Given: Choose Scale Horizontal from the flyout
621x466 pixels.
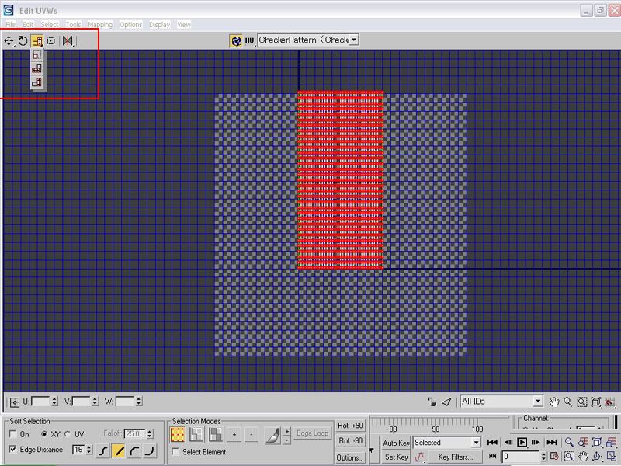Looking at the screenshot, I should coord(37,69).
